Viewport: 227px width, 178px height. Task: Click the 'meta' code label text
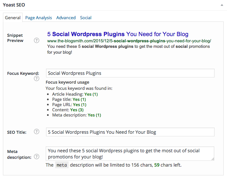(62, 165)
